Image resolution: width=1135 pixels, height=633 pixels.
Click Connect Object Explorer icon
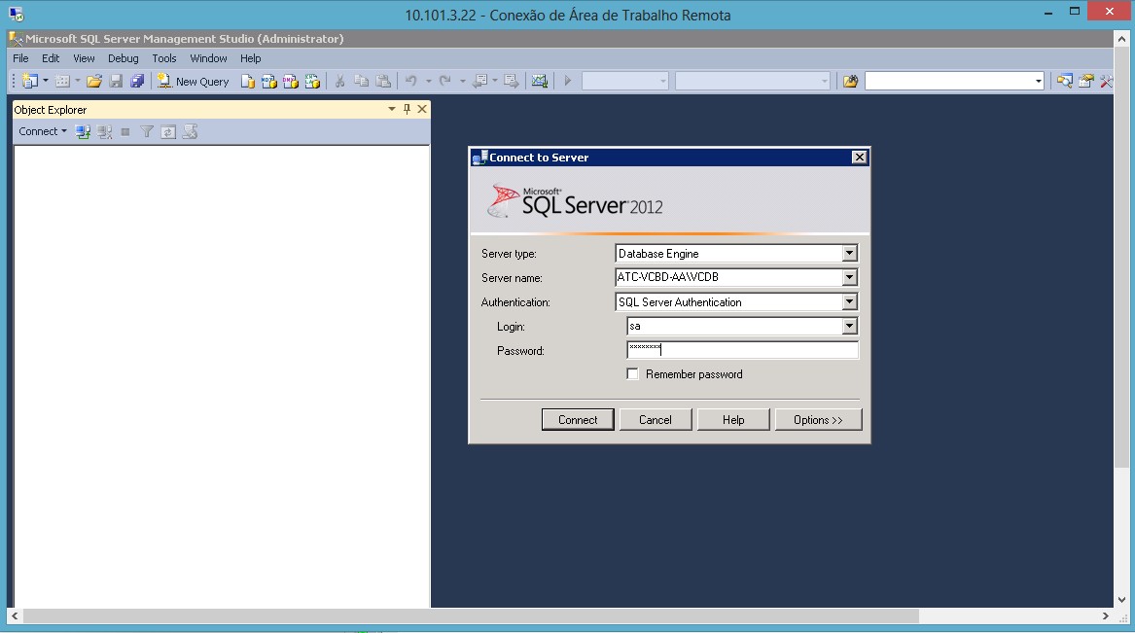tap(84, 131)
